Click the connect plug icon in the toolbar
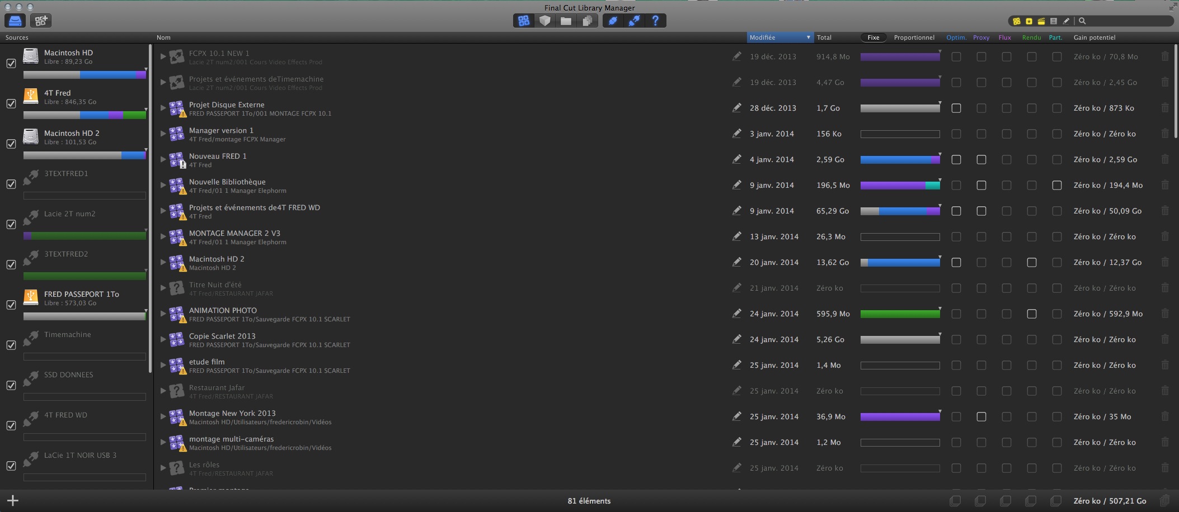The width and height of the screenshot is (1179, 512). [635, 21]
